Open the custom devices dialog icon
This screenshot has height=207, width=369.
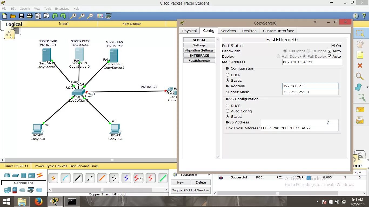point(108,16)
